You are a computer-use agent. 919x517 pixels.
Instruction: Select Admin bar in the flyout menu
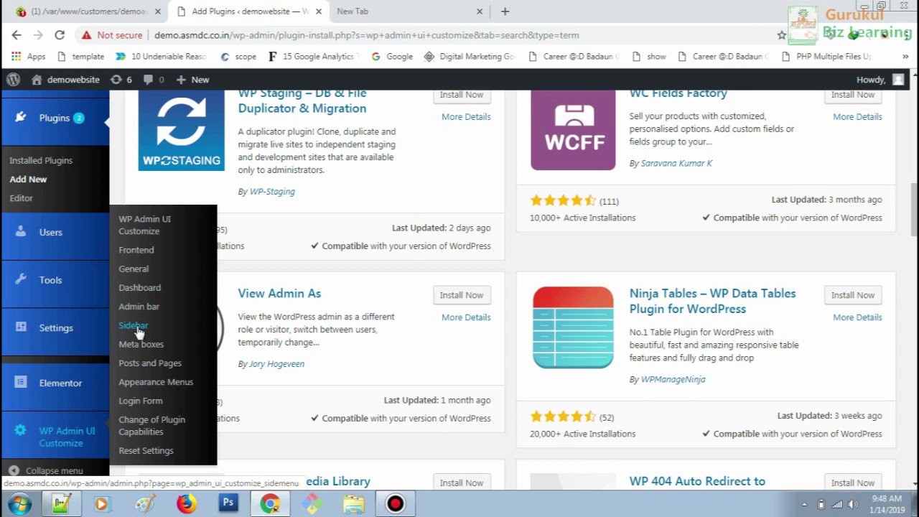tap(139, 307)
